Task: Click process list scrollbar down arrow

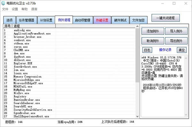Action: [137, 116]
